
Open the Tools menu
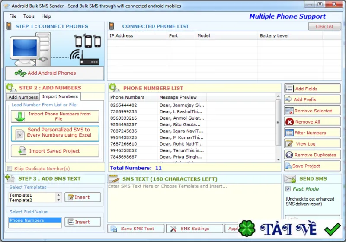point(29,16)
